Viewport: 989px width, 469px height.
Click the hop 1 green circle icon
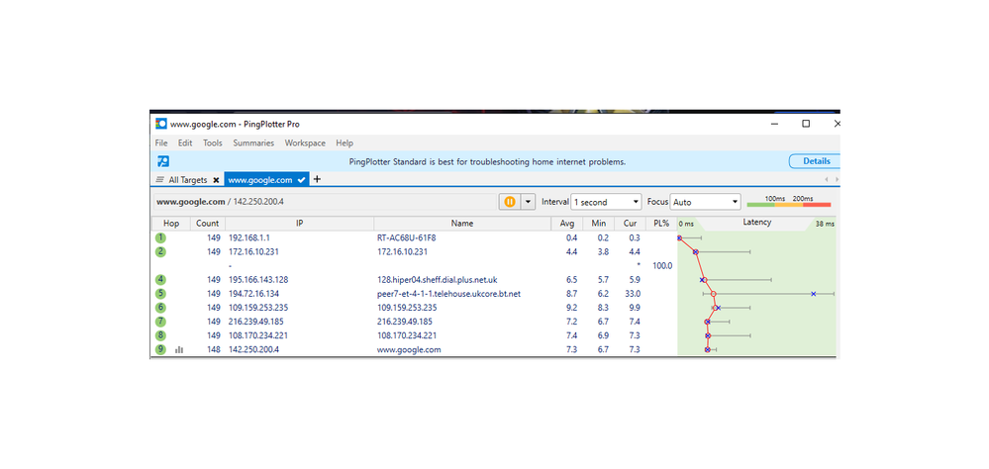[160, 238]
